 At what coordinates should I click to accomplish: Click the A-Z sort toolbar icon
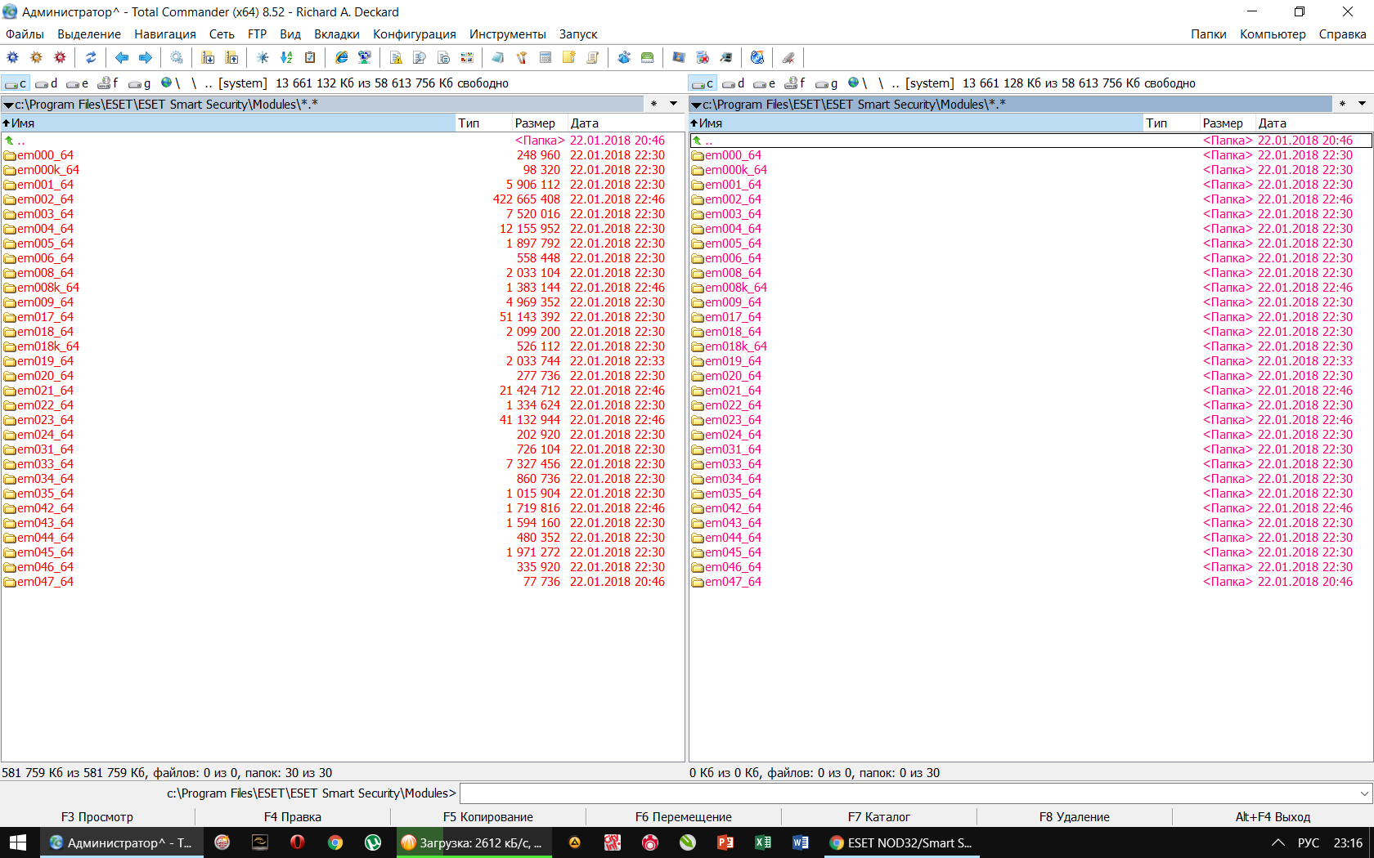coord(286,57)
